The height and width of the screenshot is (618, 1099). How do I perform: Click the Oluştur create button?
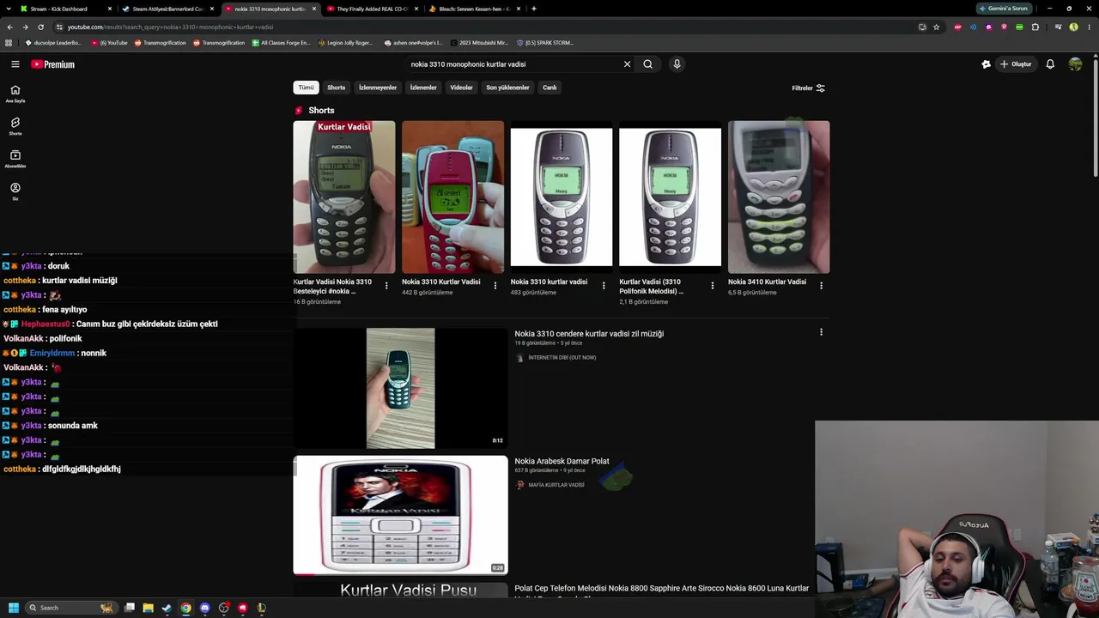[x=1016, y=64]
